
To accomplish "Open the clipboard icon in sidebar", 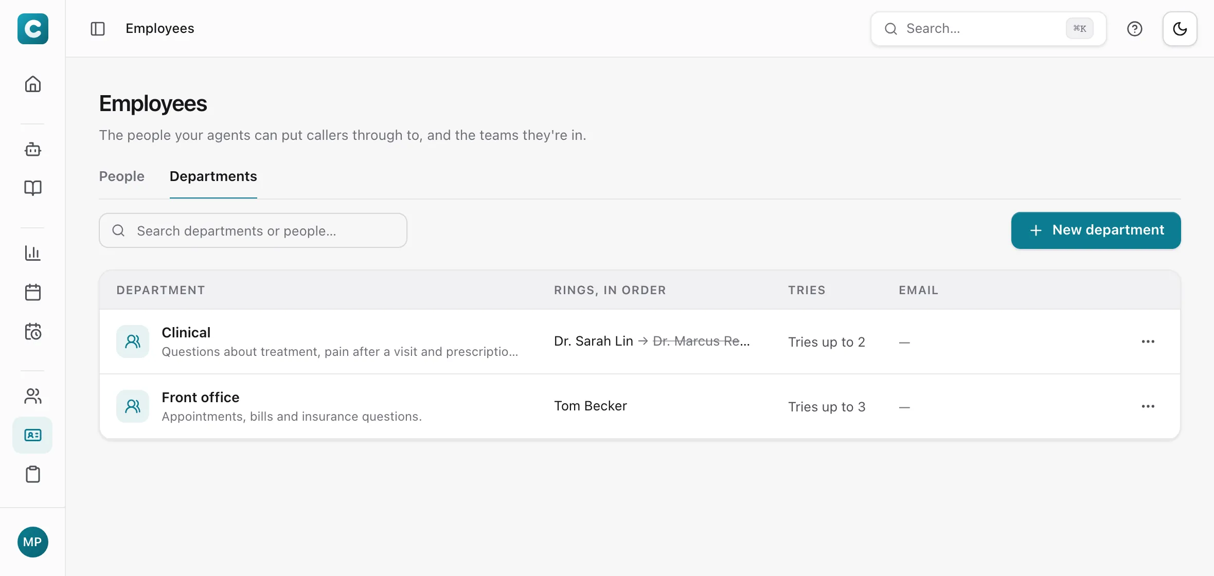I will [33, 474].
